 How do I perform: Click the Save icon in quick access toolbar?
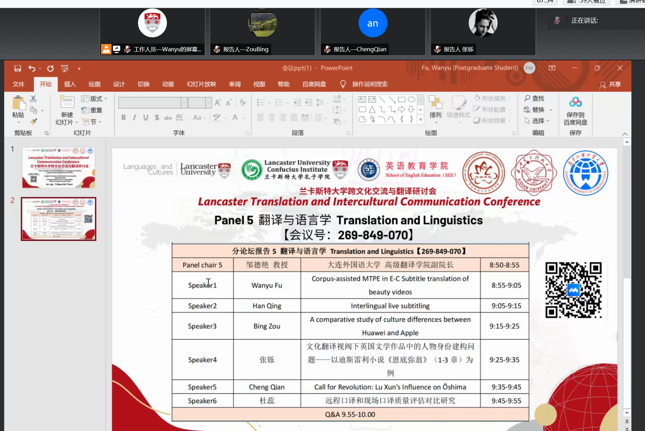point(17,68)
